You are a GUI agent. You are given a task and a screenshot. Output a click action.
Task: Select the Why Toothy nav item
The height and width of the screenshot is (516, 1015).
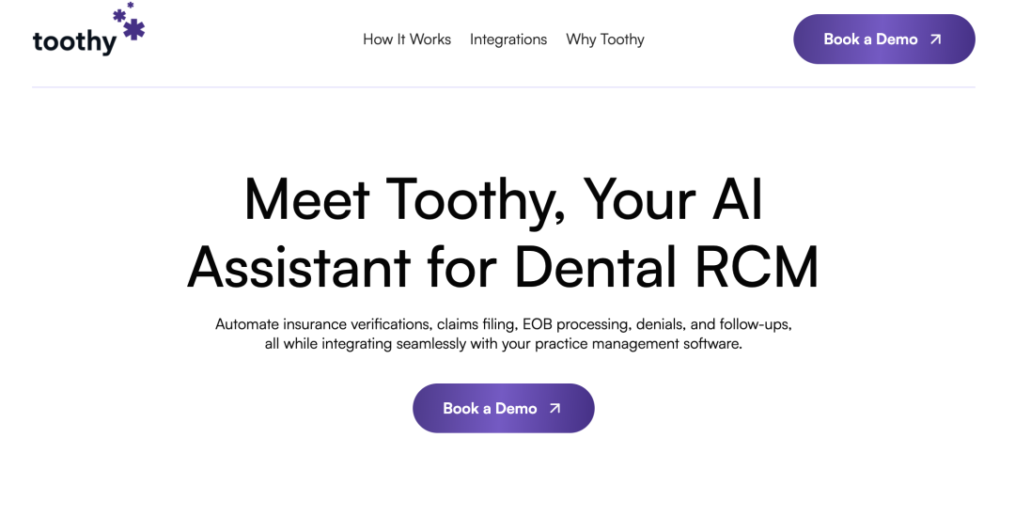[x=605, y=39]
